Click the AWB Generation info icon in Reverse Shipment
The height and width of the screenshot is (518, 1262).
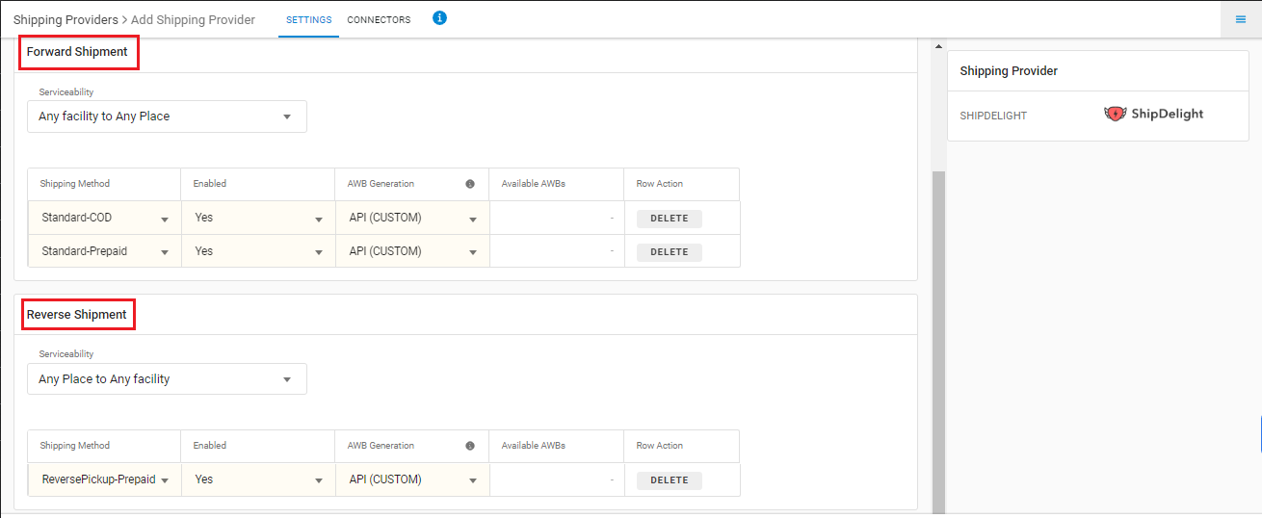point(470,446)
